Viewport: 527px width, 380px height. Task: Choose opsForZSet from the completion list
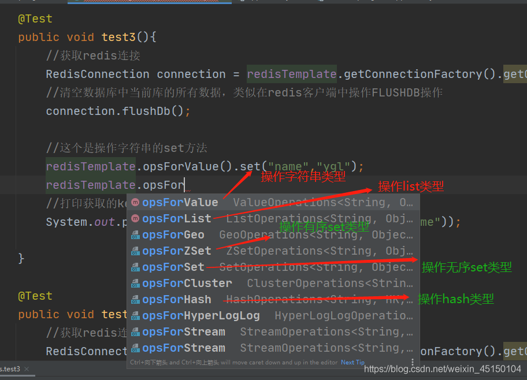[x=273, y=251]
